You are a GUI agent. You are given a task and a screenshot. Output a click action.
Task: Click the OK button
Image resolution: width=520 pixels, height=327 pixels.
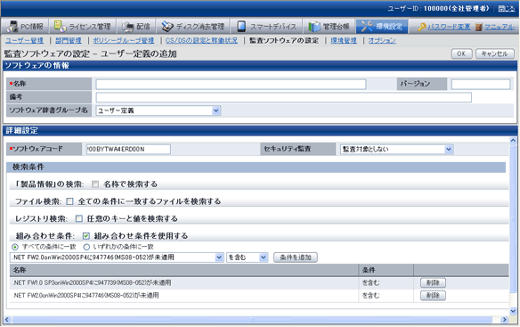461,53
